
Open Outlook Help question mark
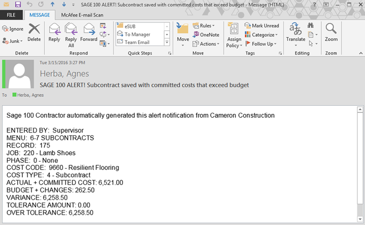[314, 5]
